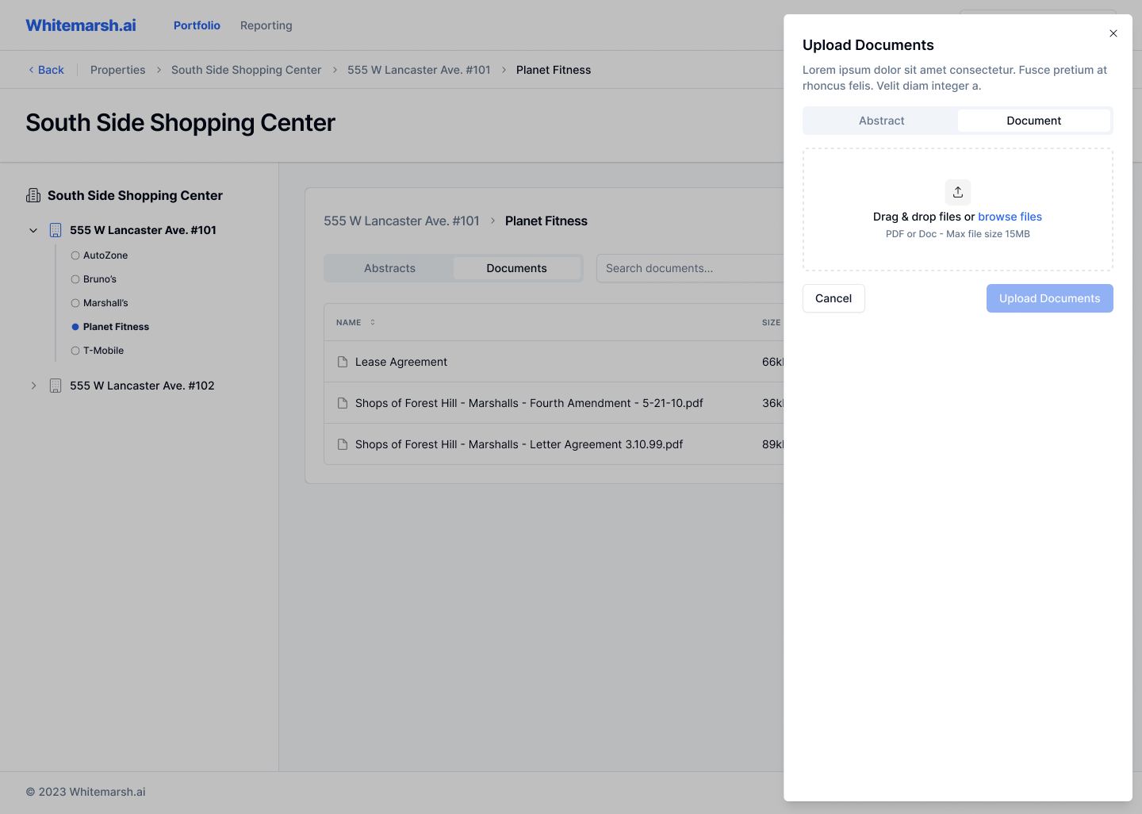The width and height of the screenshot is (1142, 814).
Task: Select the T-Mobile tenant in sidebar
Action: point(102,351)
